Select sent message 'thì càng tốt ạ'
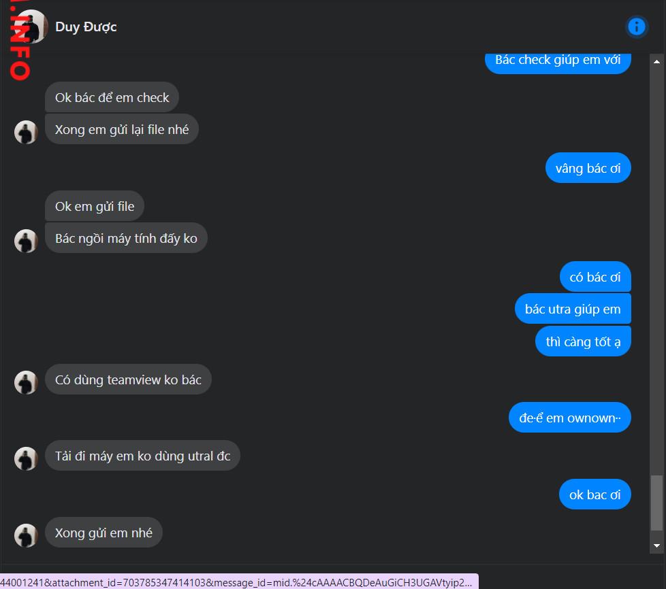The width and height of the screenshot is (666, 589). coord(583,341)
